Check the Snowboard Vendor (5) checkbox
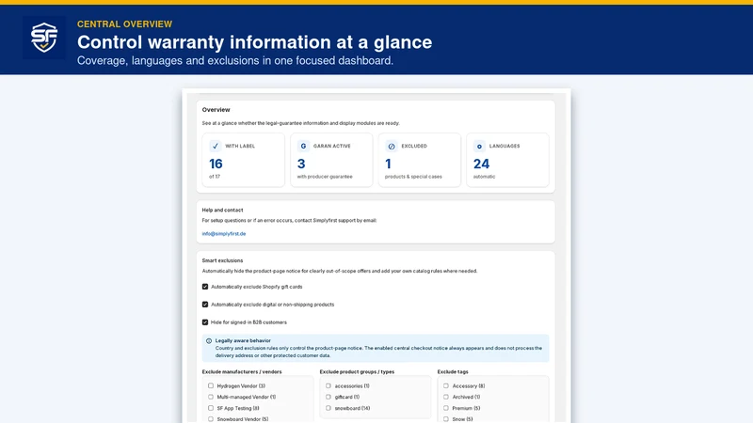 [x=211, y=419]
